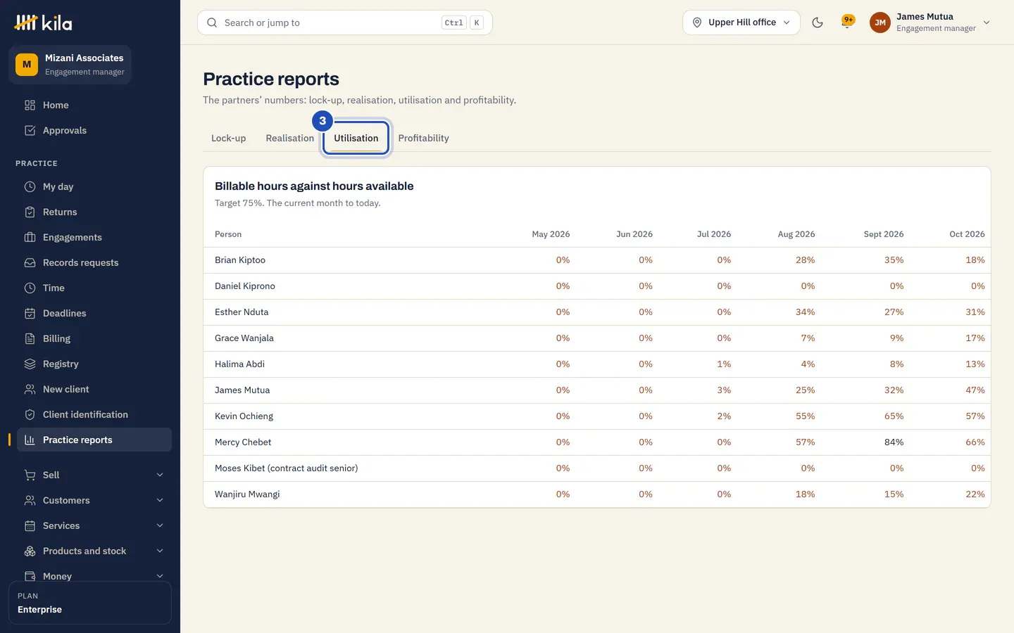Click the My day clock icon
This screenshot has height=633, width=1014.
(x=30, y=186)
